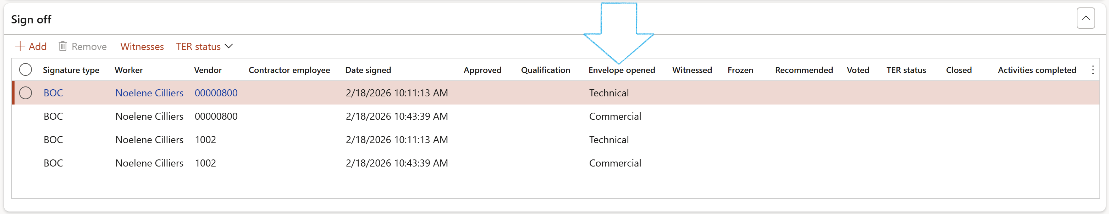Open the BOC signature type link
The height and width of the screenshot is (214, 1109).
[53, 93]
